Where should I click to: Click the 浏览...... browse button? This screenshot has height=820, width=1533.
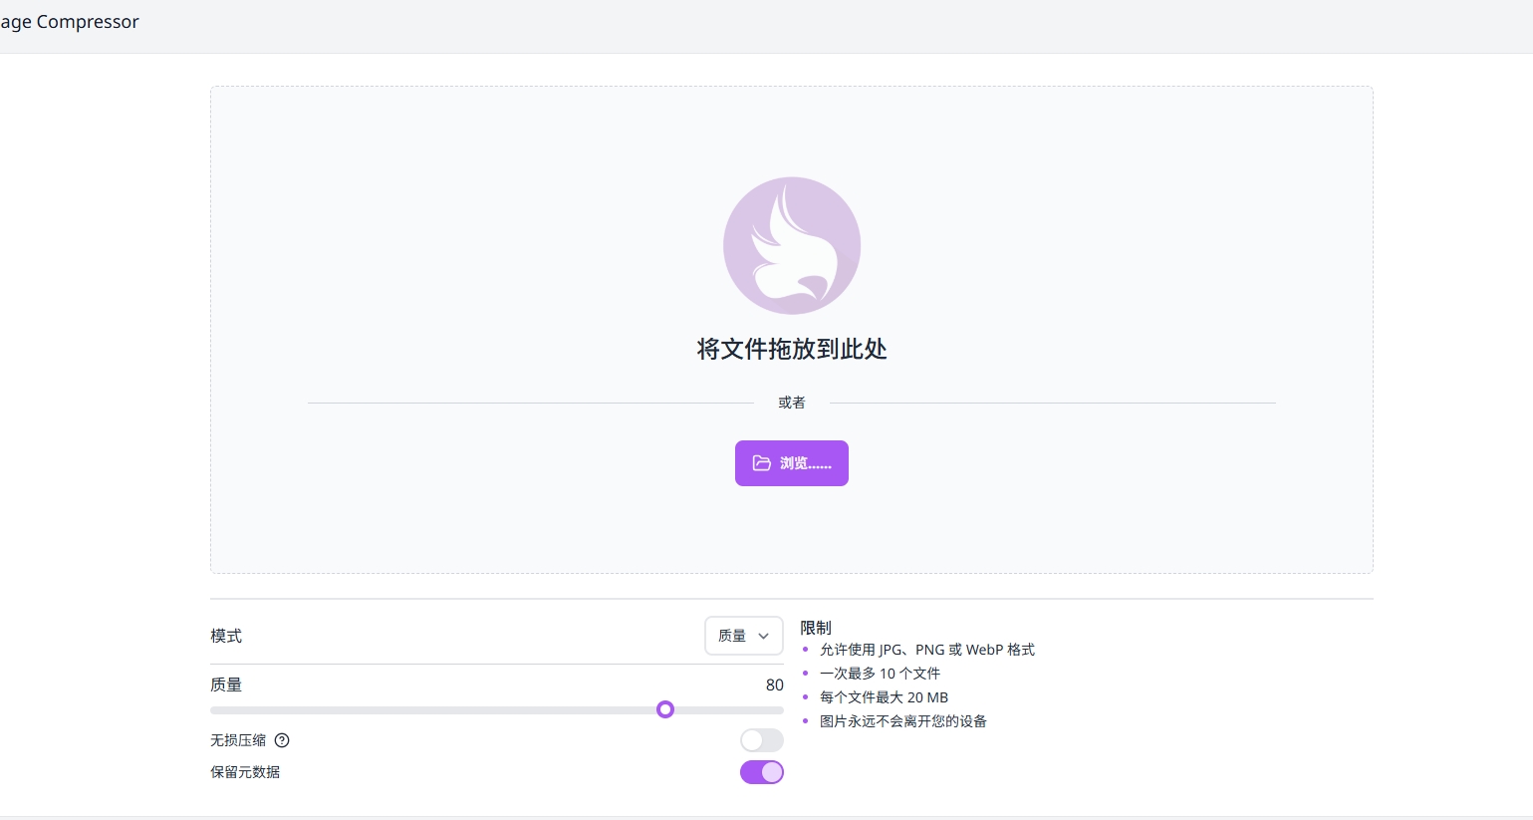(x=792, y=462)
